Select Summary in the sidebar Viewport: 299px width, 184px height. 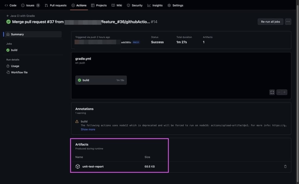tap(33, 34)
